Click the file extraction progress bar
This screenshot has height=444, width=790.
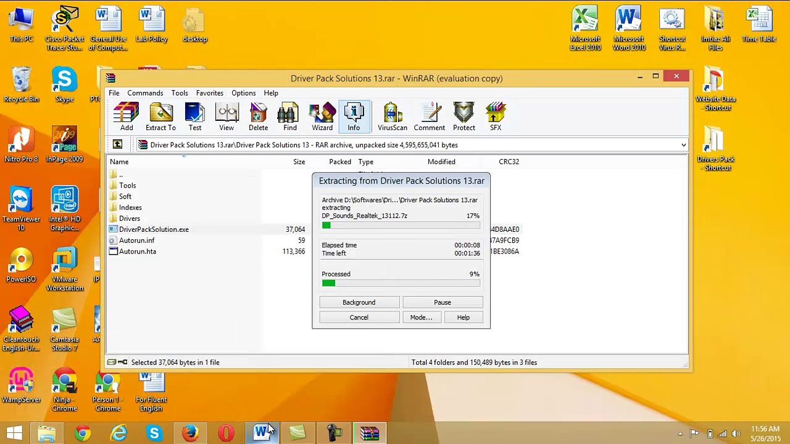tap(401, 226)
